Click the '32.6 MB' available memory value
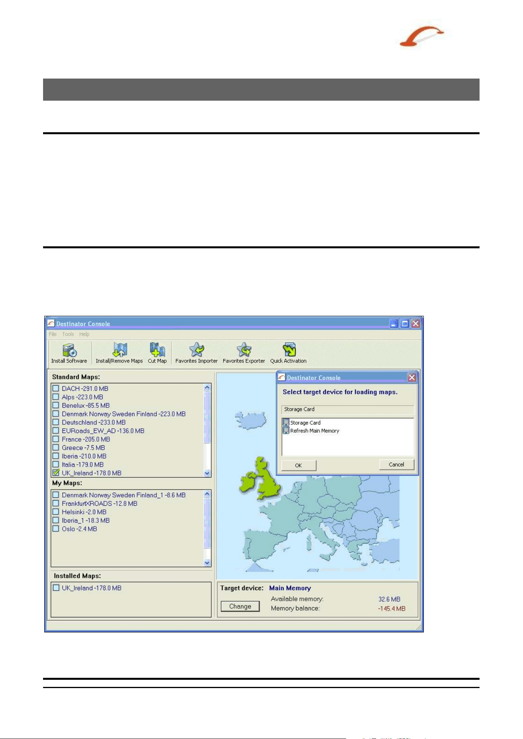523x739 pixels. (x=389, y=599)
